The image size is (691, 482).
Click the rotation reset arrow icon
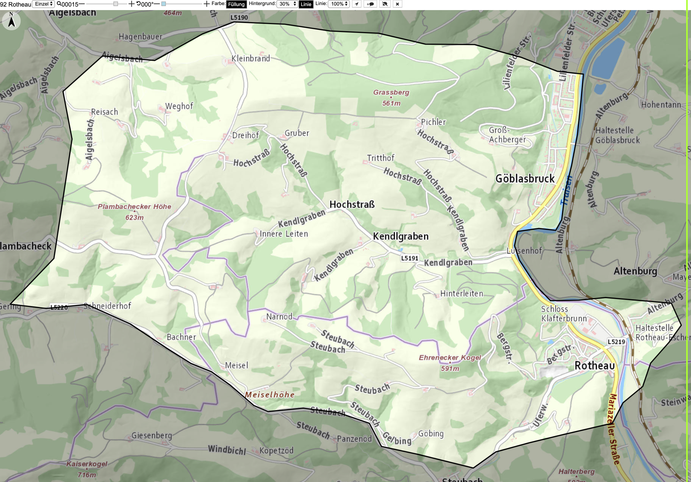tap(139, 4)
